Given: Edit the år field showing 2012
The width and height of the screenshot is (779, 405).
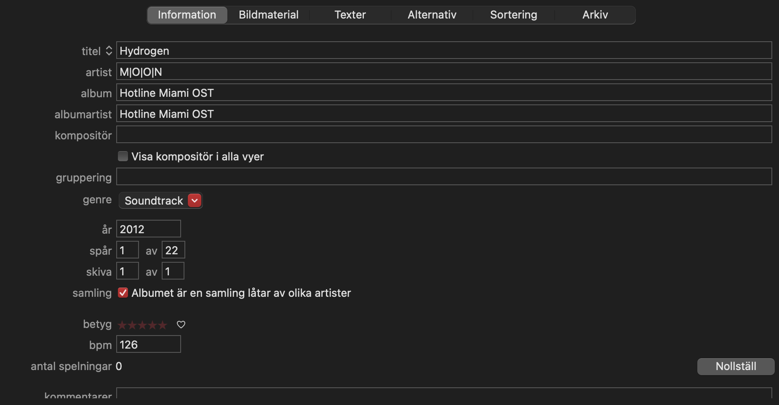Looking at the screenshot, I should click(149, 229).
